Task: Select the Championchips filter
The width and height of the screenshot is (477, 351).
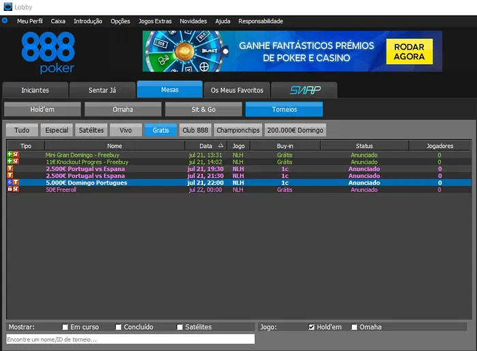Action: pyautogui.click(x=238, y=130)
